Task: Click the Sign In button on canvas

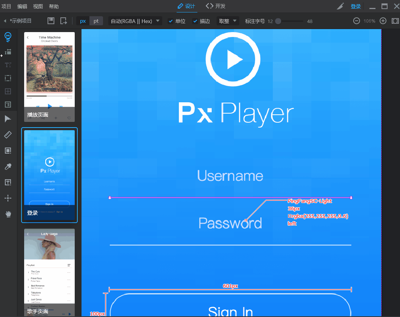Action: tap(230, 305)
